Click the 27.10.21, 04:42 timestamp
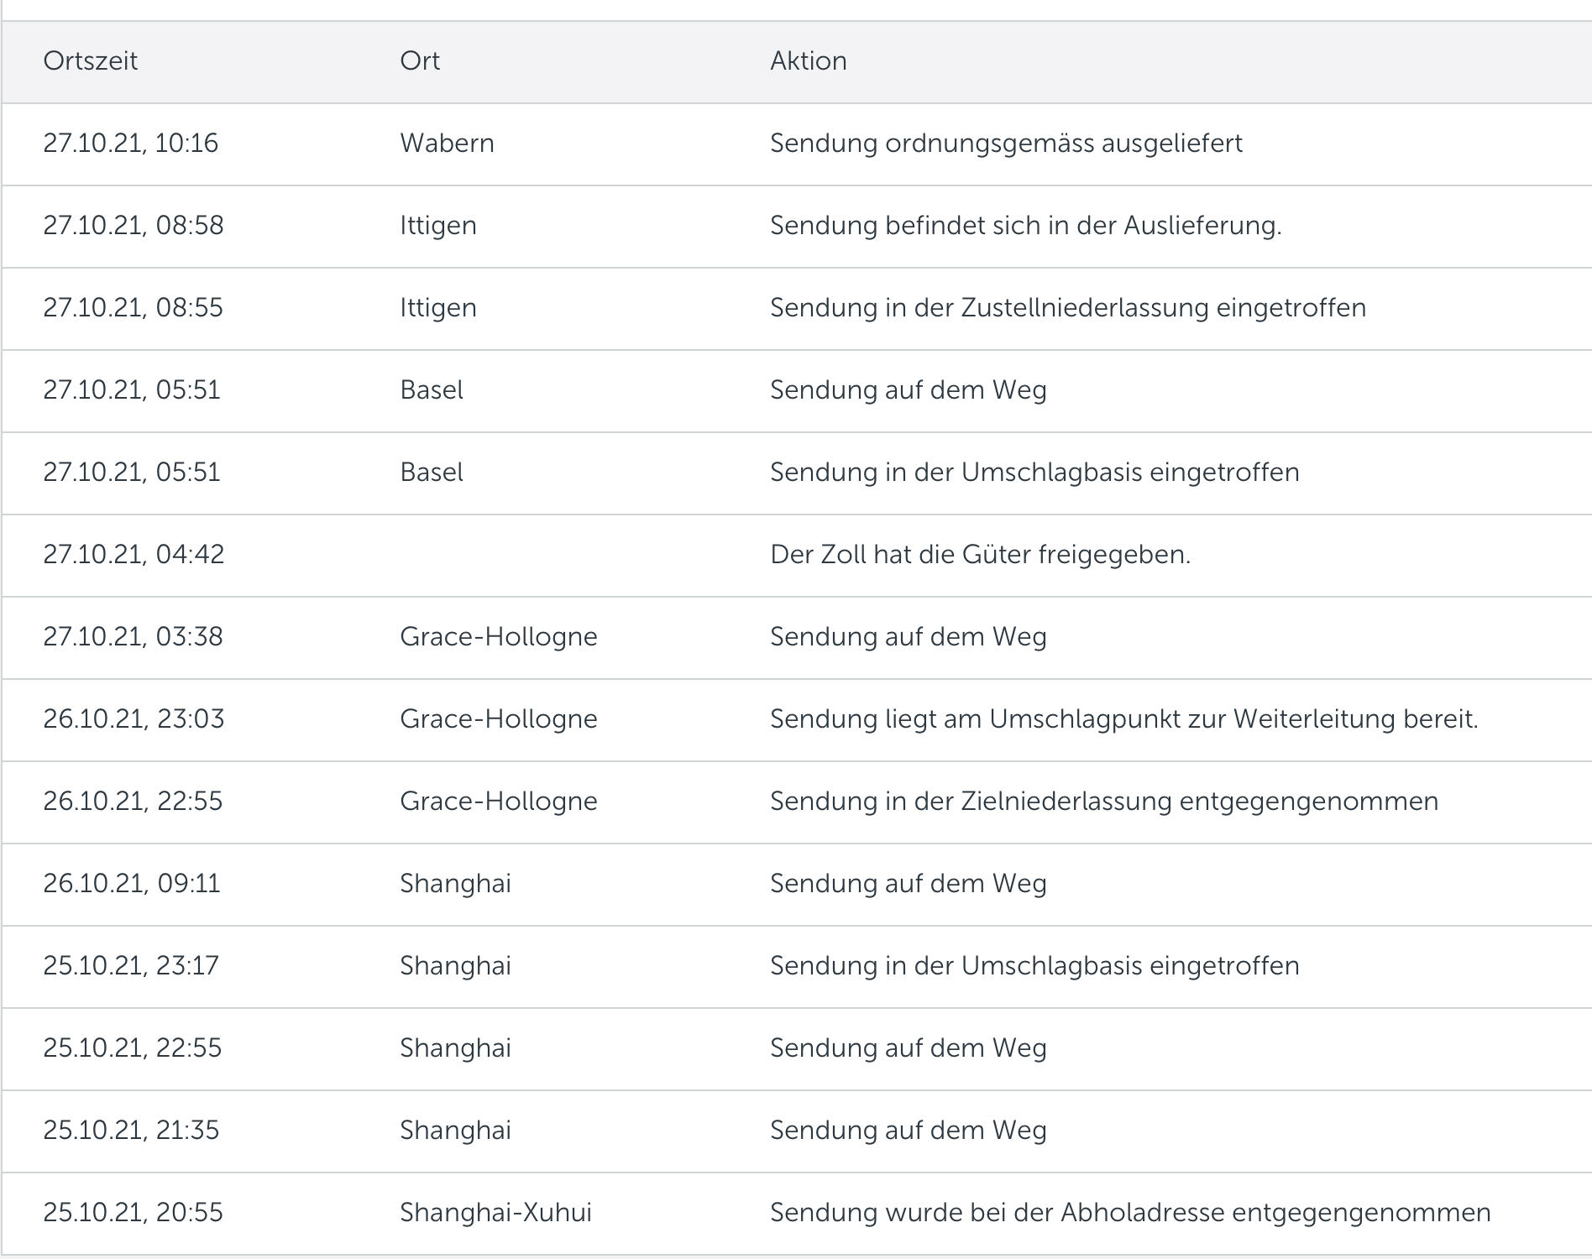Viewport: 1592px width, 1259px height. [x=134, y=555]
